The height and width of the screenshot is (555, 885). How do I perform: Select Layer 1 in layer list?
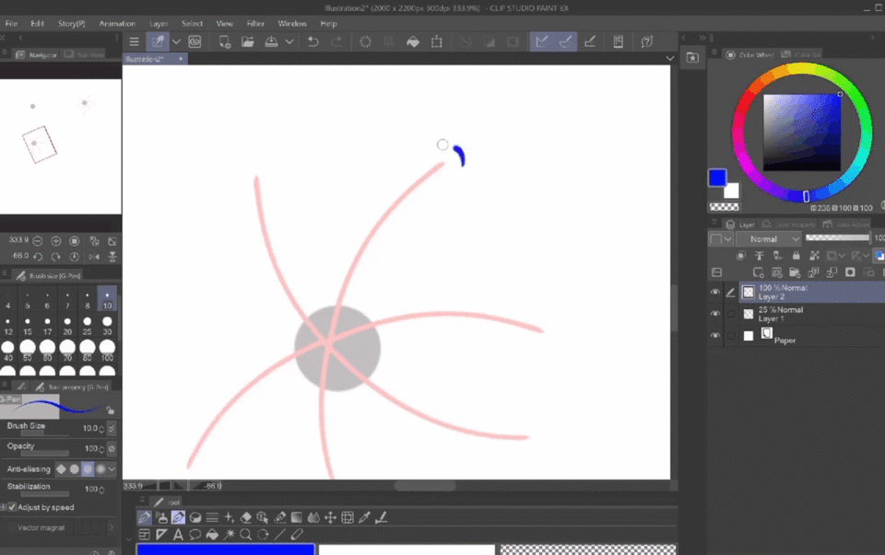click(811, 314)
